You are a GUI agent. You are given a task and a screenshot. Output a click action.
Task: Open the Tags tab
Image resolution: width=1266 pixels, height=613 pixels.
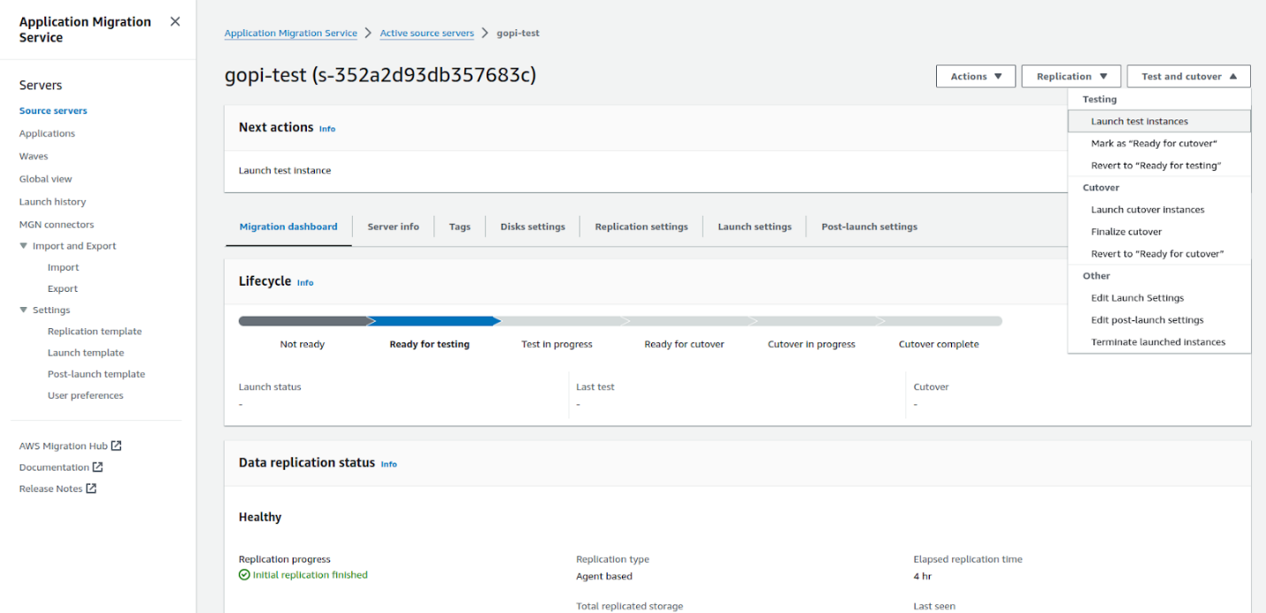pyautogui.click(x=460, y=226)
